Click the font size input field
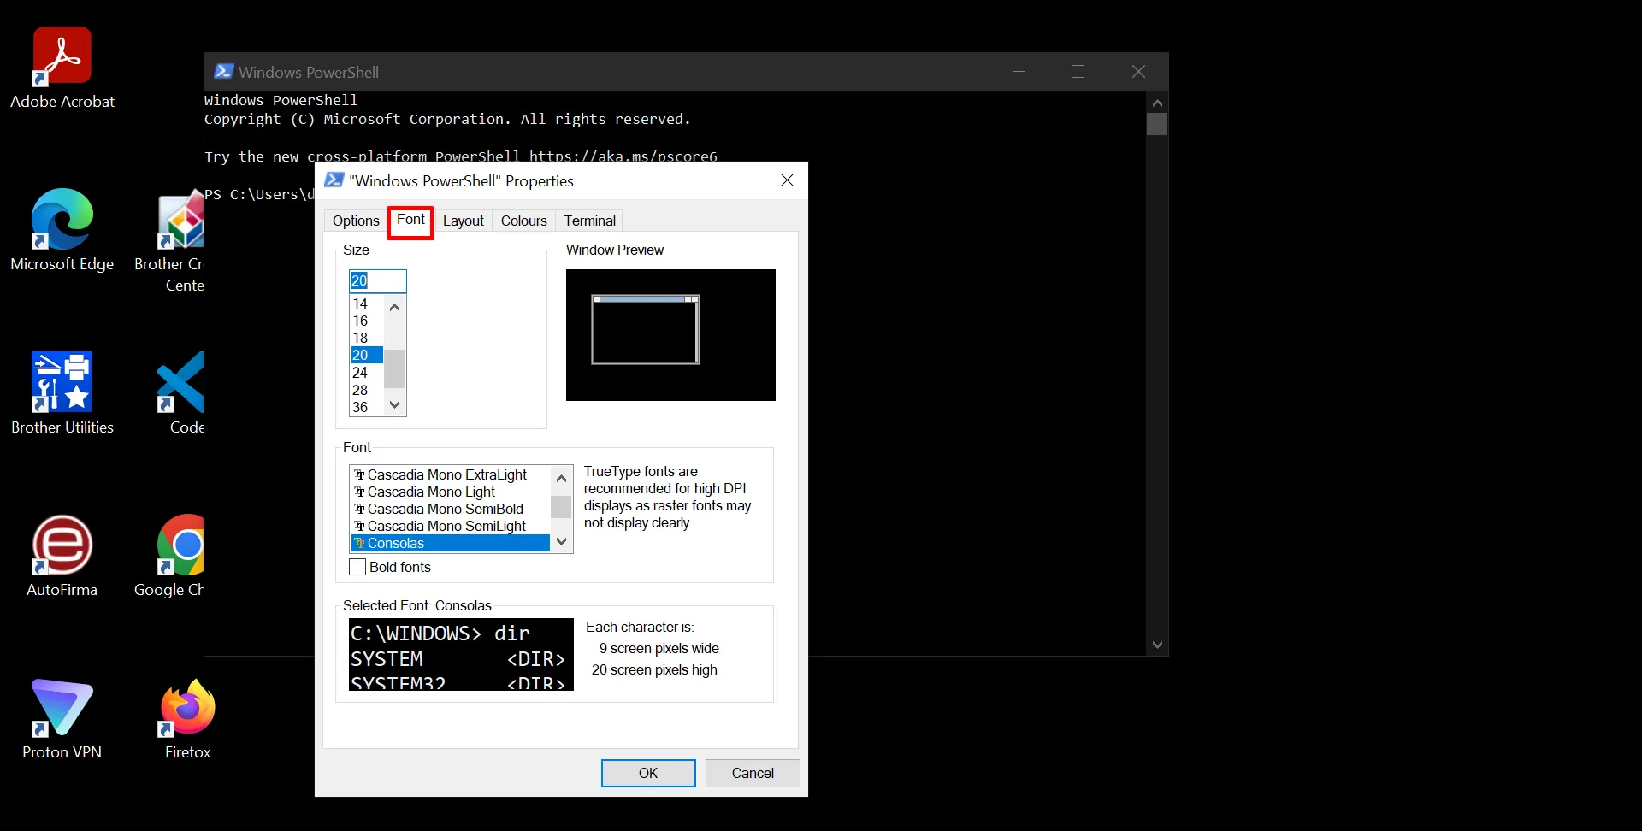Image resolution: width=1642 pixels, height=831 pixels. pos(377,280)
